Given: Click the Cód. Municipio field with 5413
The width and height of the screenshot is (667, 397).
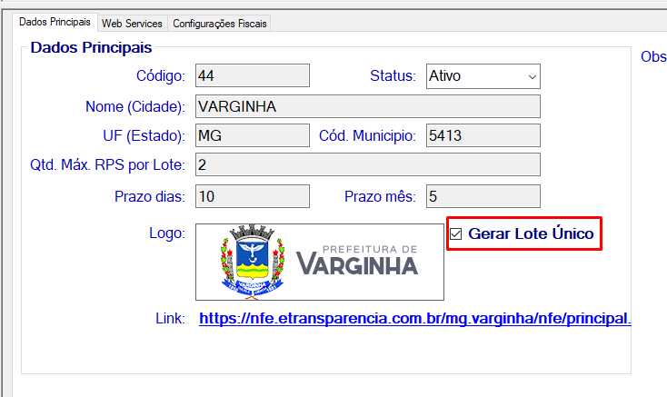Looking at the screenshot, I should [483, 135].
